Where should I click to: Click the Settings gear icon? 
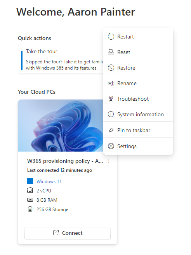111,146
